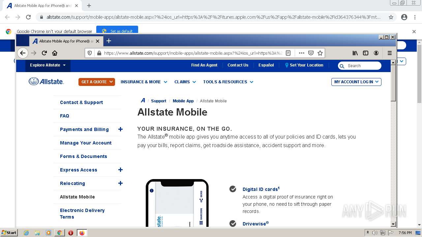The image size is (422, 237).
Task: Save page to Pocket in Firefox
Action: pyautogui.click(x=311, y=53)
